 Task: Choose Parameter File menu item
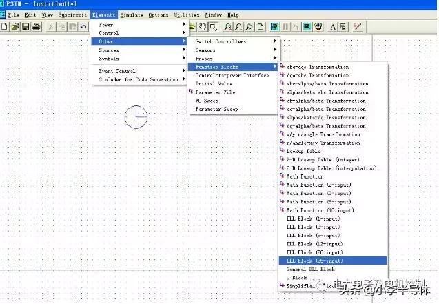233,92
